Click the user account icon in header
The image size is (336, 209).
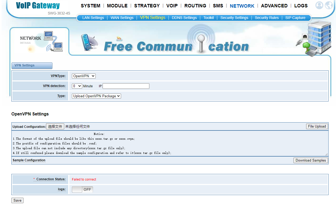click(x=319, y=5)
